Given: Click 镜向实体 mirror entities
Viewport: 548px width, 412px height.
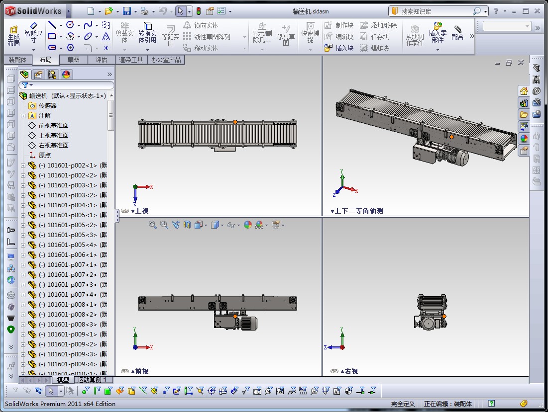Looking at the screenshot, I should 201,25.
